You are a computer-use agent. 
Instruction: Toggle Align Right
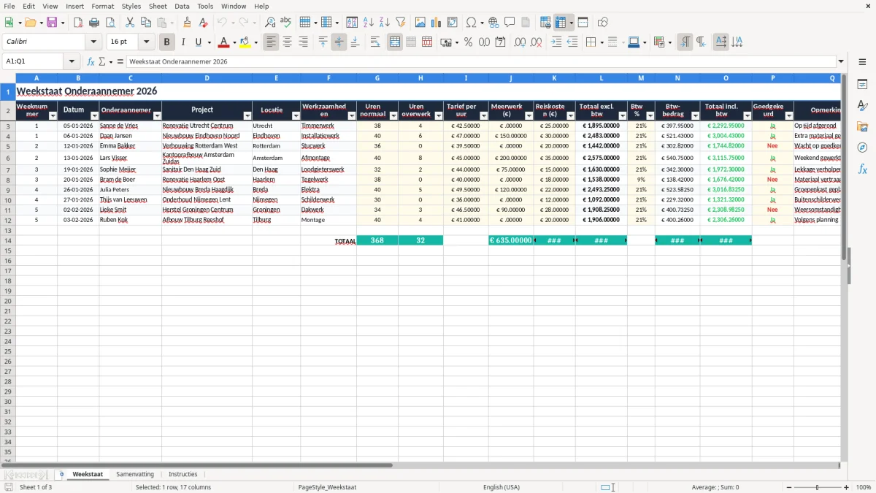304,42
